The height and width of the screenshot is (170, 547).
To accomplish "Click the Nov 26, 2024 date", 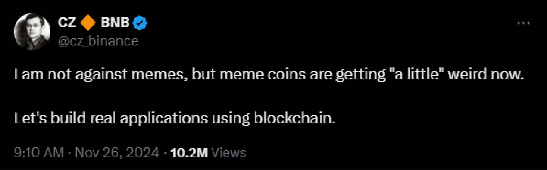I will (117, 153).
